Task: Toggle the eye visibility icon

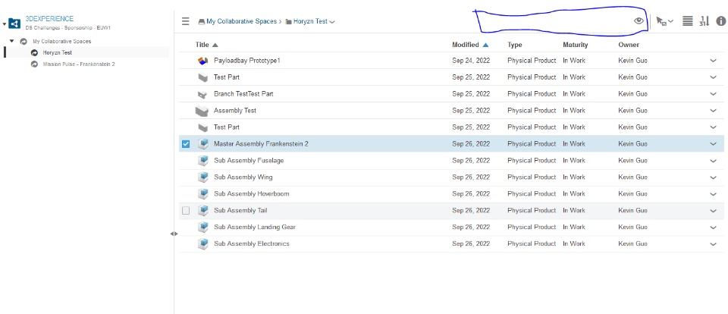Action: [x=639, y=21]
